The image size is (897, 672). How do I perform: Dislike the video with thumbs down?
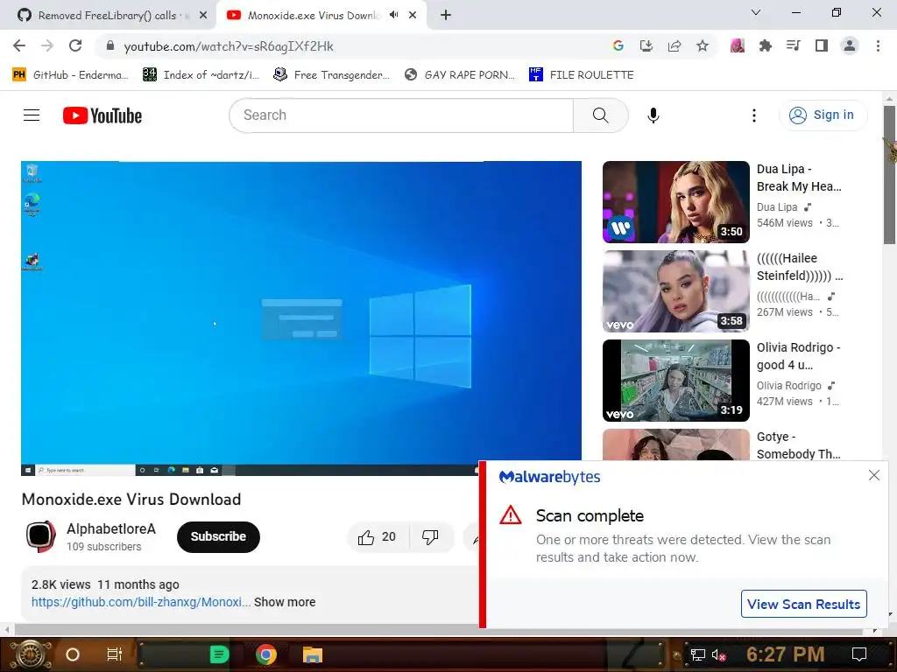(430, 537)
